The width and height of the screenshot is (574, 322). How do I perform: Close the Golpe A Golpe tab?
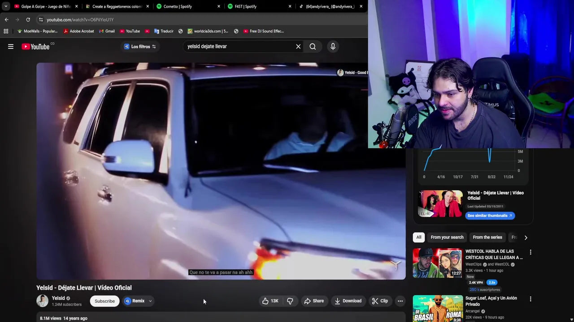[x=76, y=6]
